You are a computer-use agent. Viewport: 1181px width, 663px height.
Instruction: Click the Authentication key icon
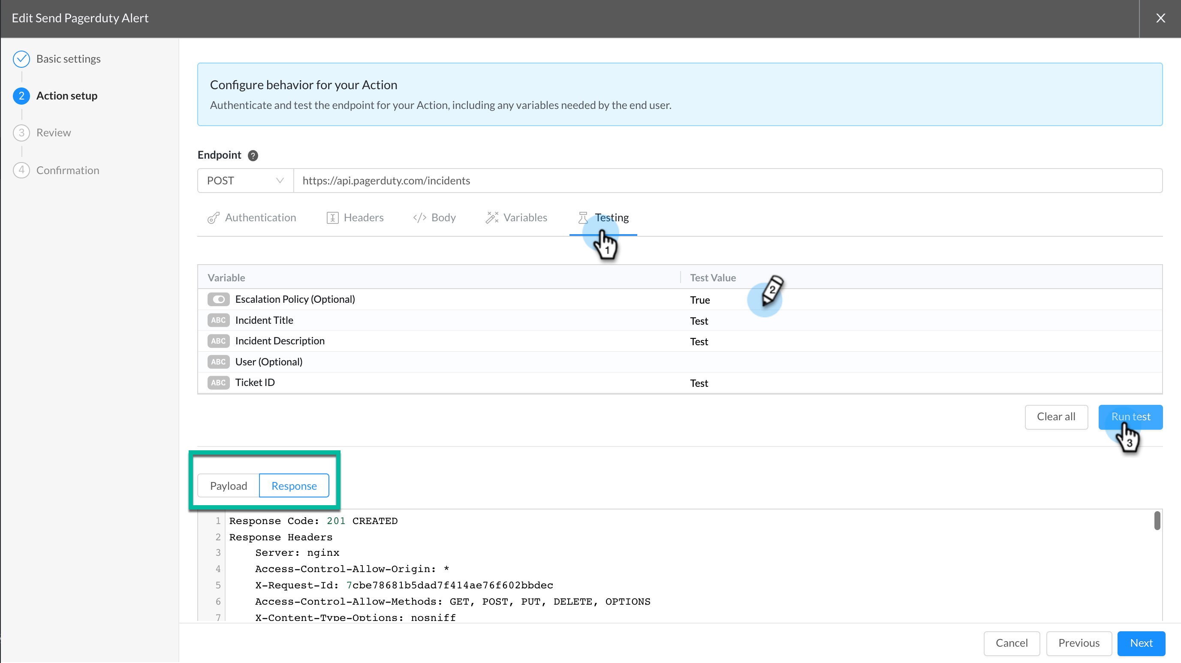(213, 218)
